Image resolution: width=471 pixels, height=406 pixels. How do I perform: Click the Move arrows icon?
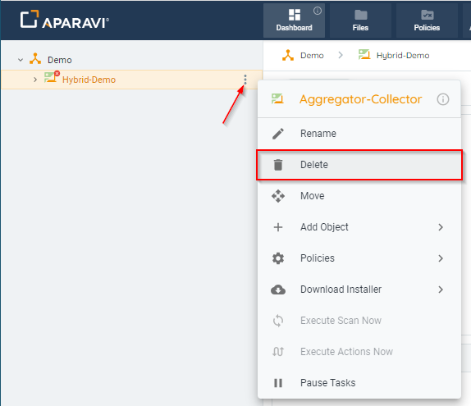278,196
